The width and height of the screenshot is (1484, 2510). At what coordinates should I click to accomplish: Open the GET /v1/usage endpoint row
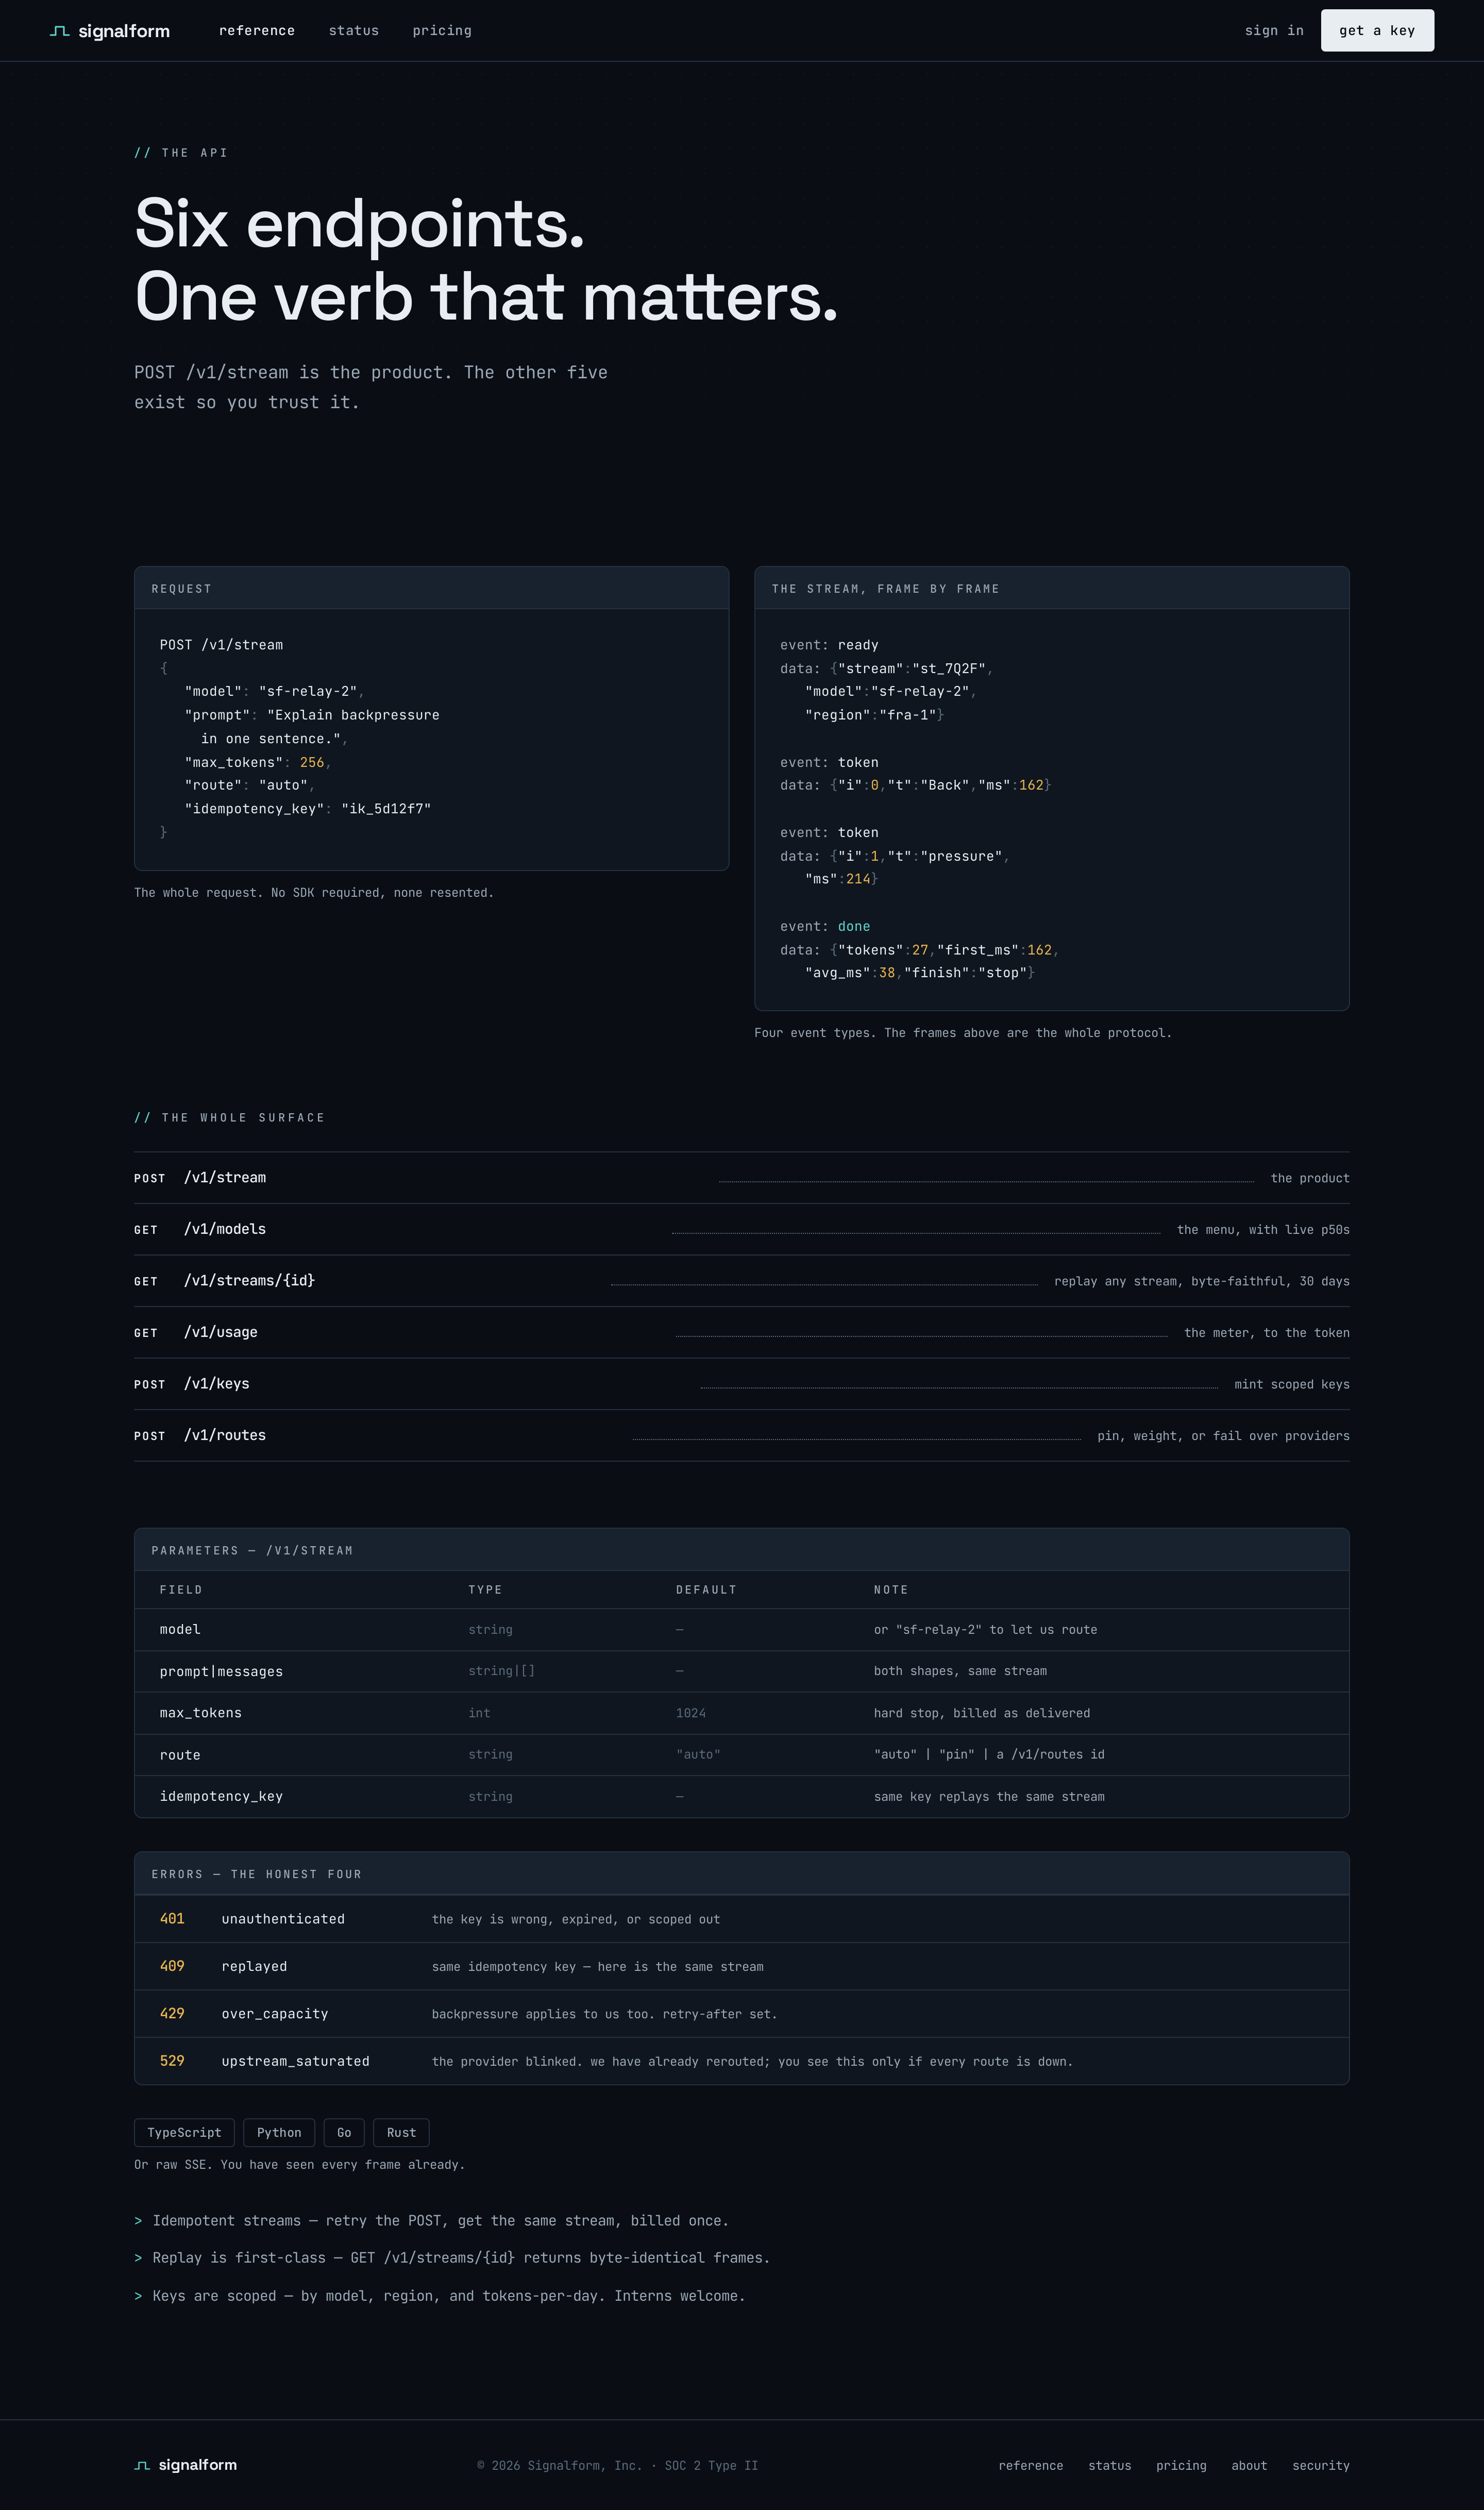741,1333
